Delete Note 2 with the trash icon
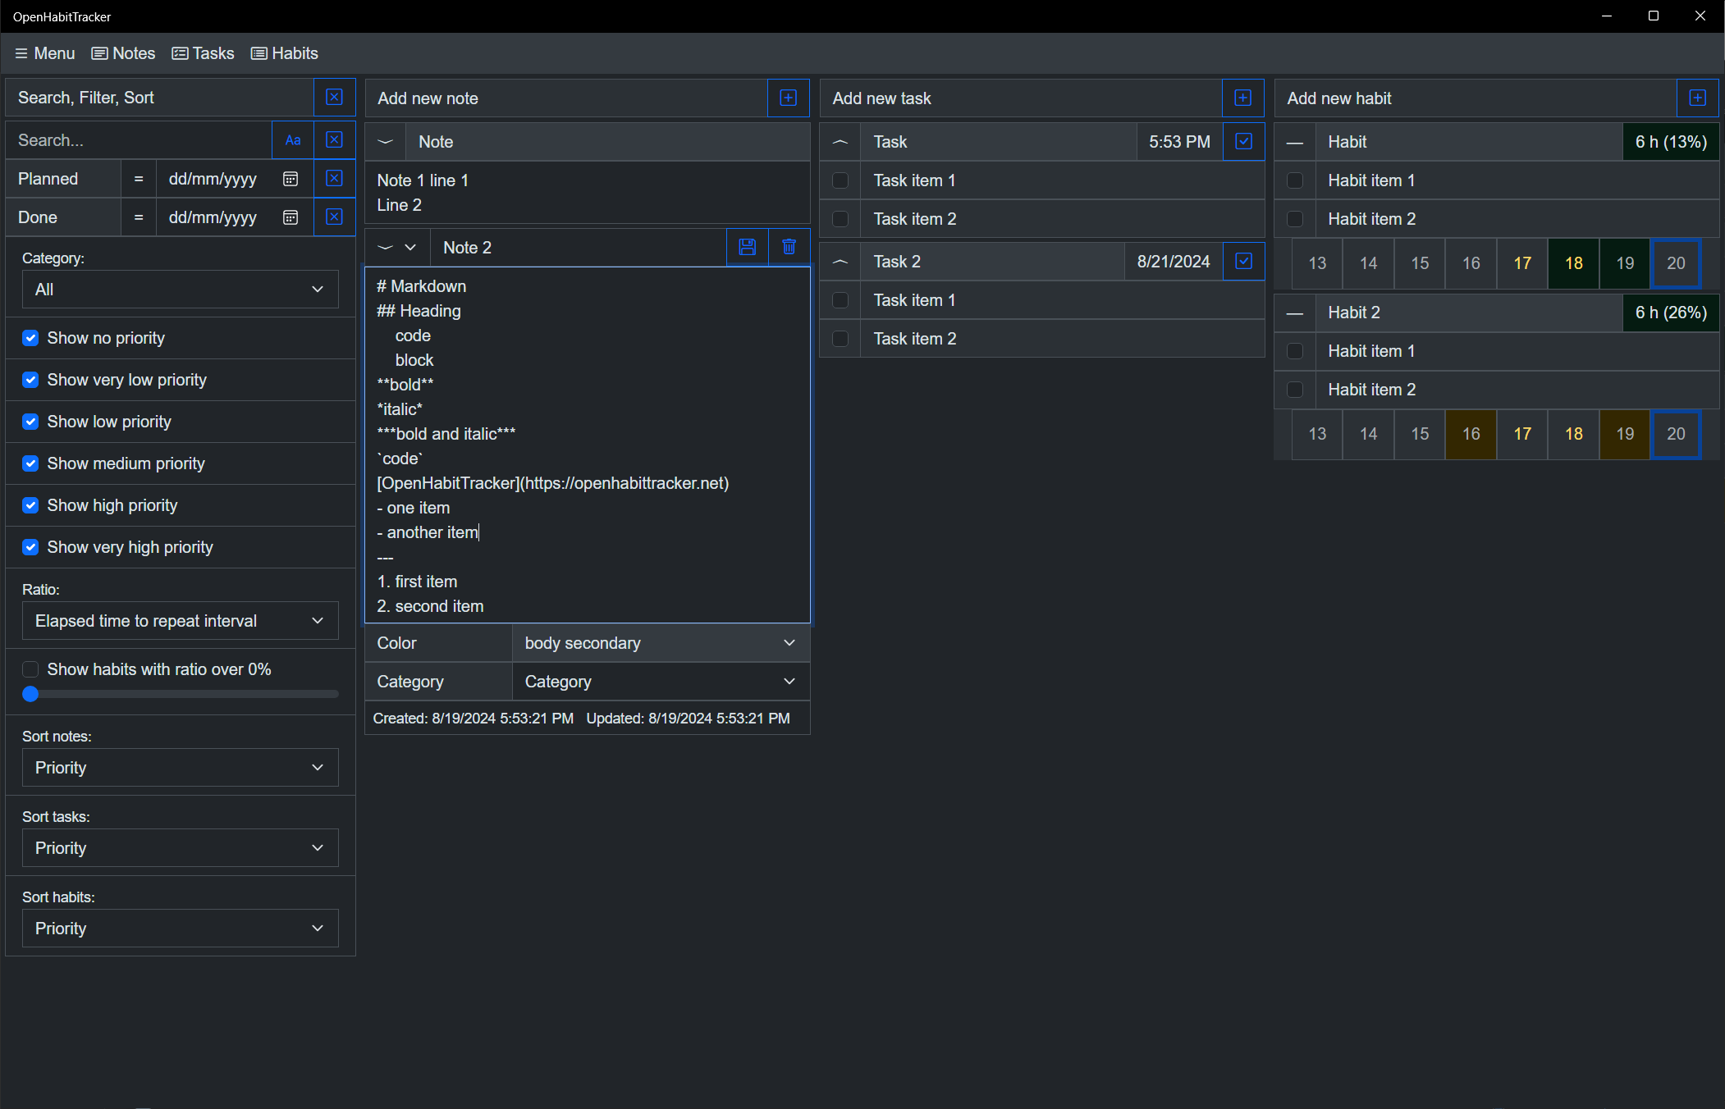 [x=789, y=247]
